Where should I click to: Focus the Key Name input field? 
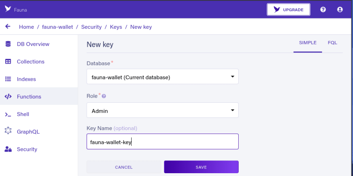(162, 142)
